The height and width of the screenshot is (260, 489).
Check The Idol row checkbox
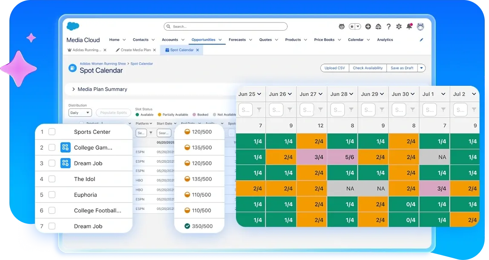tap(52, 179)
